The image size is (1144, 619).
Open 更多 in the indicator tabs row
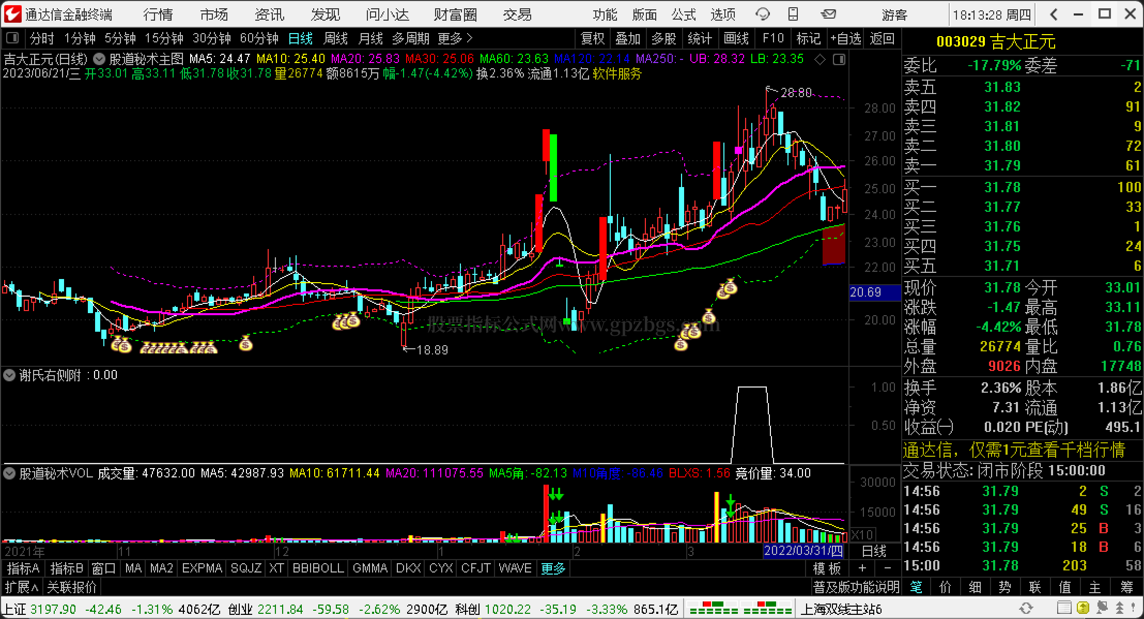pos(553,568)
